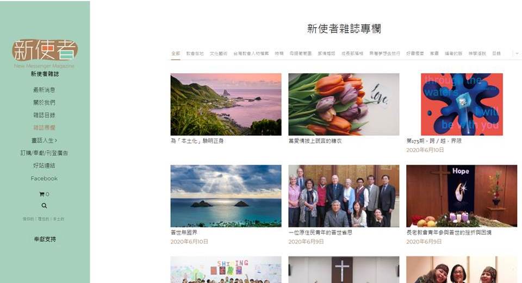522x283 pixels.
Task: Open 關於我們 page
Action: (44, 103)
